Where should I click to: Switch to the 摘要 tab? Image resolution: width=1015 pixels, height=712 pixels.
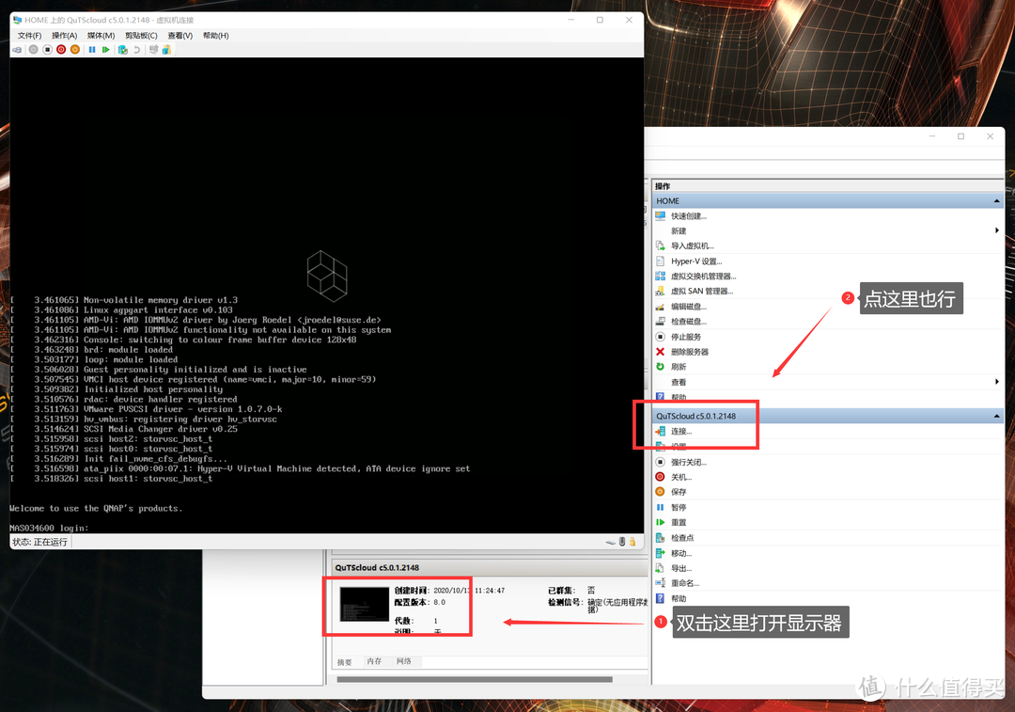tap(344, 662)
